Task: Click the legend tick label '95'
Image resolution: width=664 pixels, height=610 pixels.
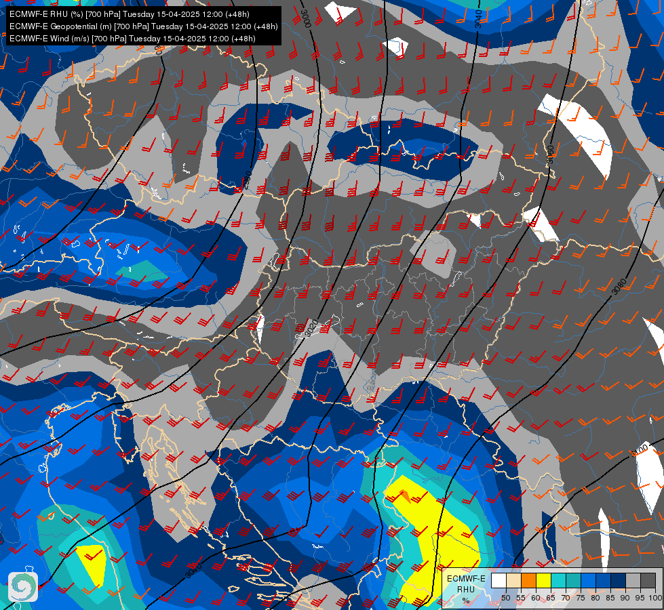Action: coord(640,598)
